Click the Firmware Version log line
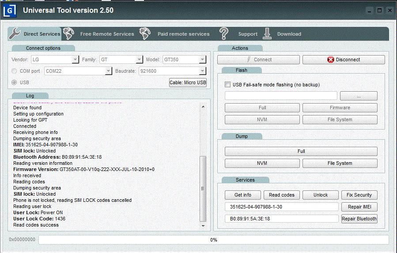The height and width of the screenshot is (253, 397). point(84,169)
